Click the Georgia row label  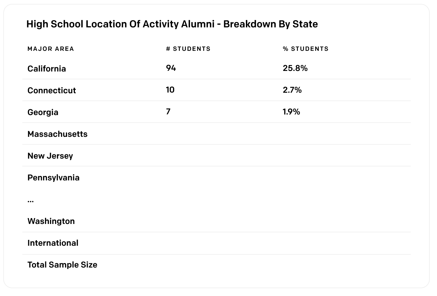click(43, 112)
